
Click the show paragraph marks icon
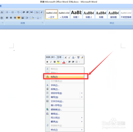coord(41,12)
